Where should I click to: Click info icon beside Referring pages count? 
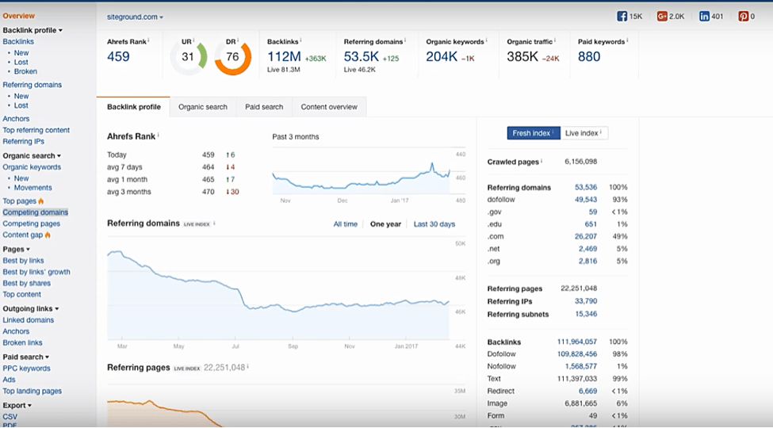pos(247,366)
